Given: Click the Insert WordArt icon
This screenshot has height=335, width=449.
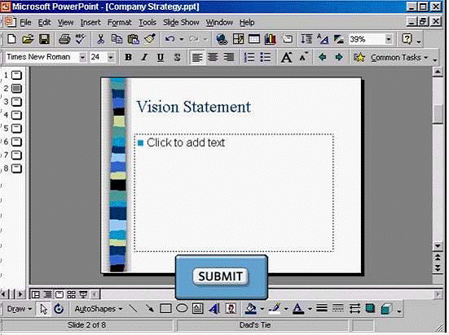Looking at the screenshot, I should pos(214,309).
